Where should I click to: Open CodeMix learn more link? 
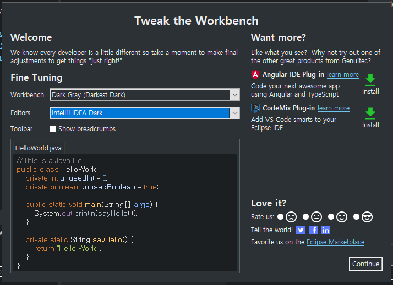(x=334, y=108)
